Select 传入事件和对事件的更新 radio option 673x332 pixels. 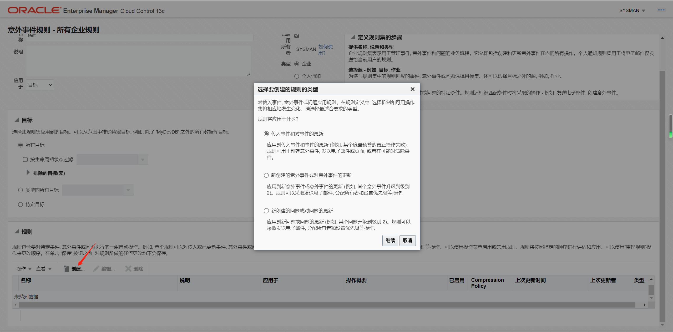point(266,134)
